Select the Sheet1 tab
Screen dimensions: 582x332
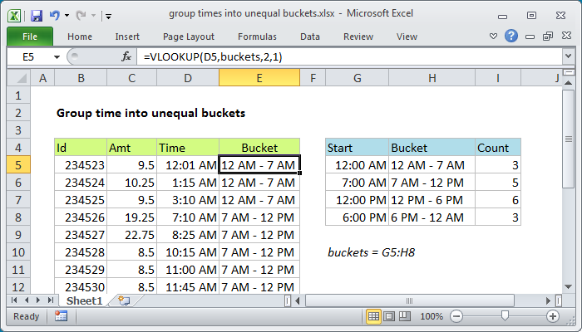[84, 300]
